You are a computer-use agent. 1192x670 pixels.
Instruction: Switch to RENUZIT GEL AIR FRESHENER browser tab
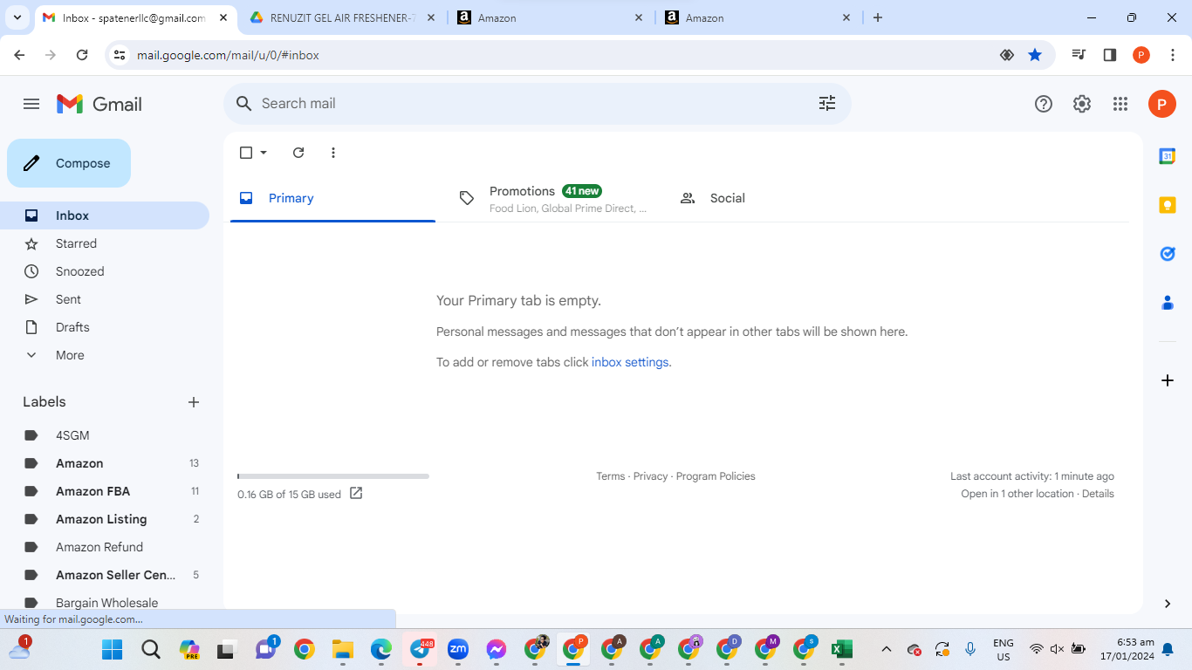pyautogui.click(x=343, y=17)
